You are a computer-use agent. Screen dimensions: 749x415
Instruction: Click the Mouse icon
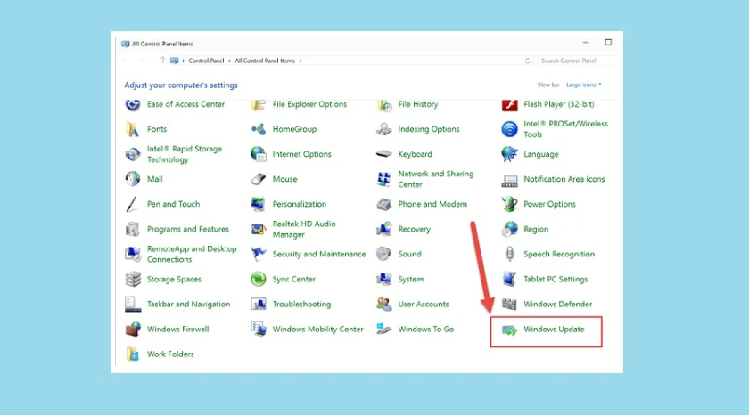259,179
